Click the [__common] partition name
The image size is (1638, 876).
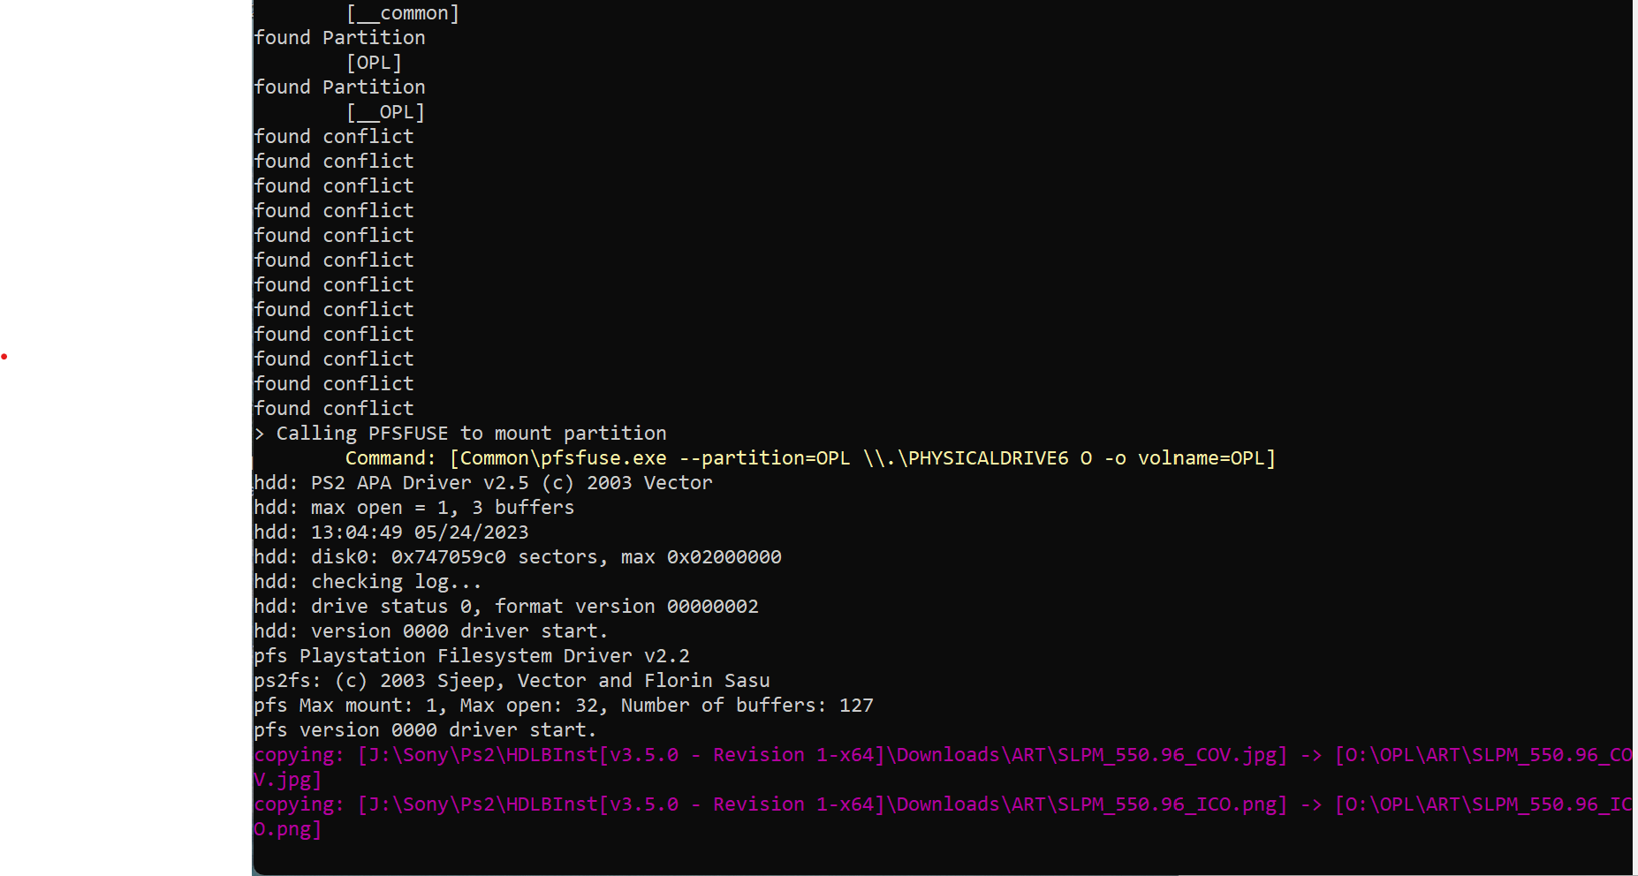click(x=403, y=13)
